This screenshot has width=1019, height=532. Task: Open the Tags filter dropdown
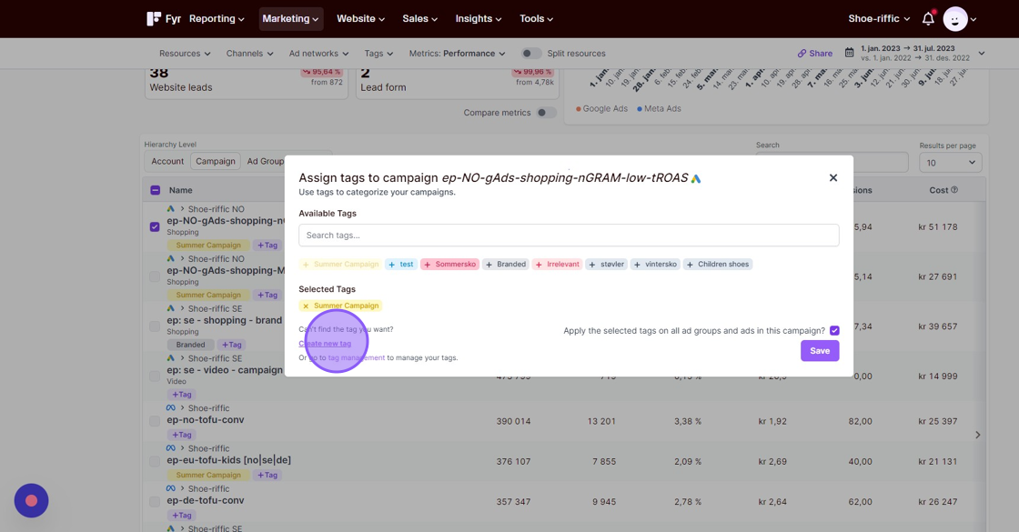[x=378, y=54]
